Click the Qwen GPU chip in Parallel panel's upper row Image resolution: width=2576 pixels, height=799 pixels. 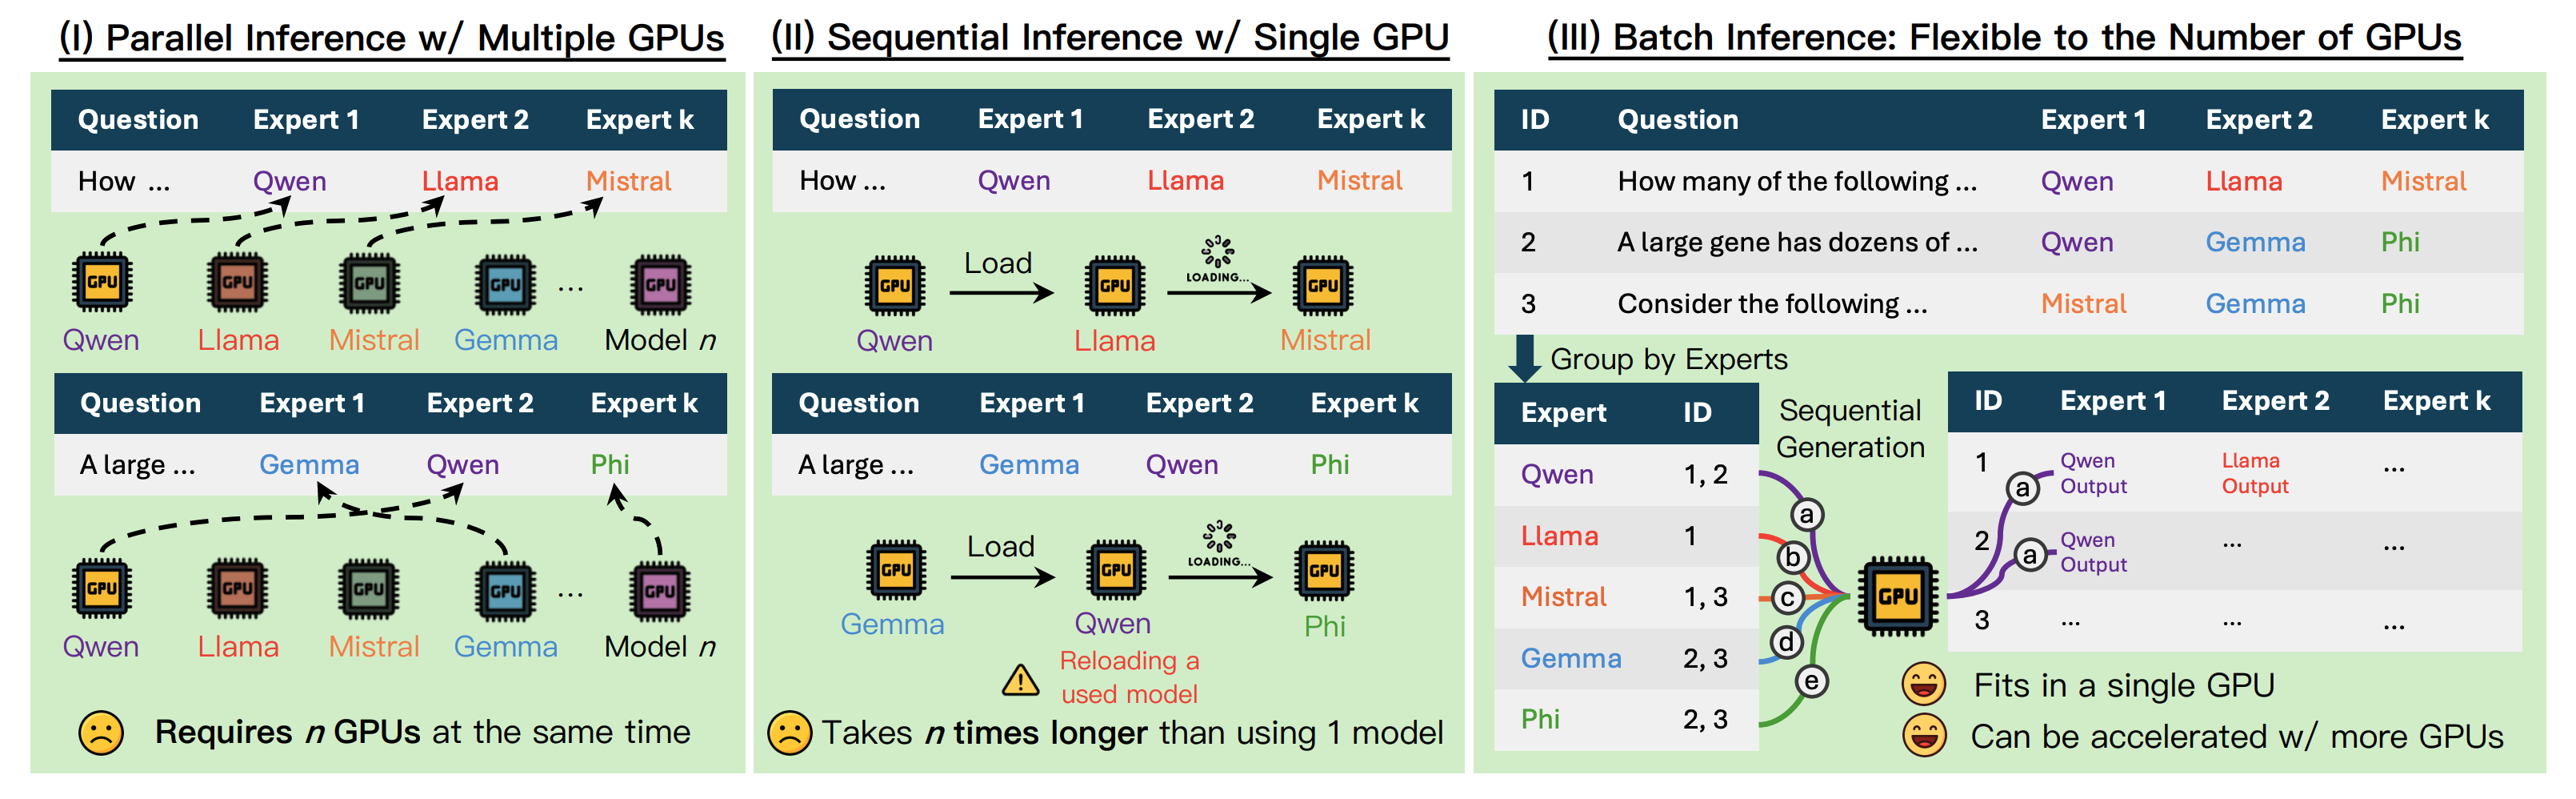[x=101, y=283]
